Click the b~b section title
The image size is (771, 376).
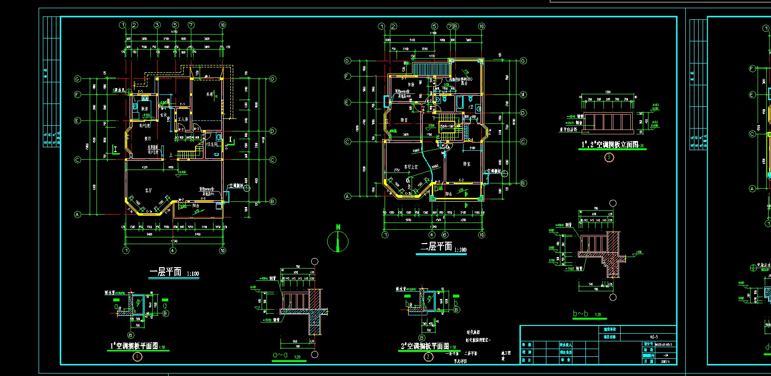pos(580,314)
